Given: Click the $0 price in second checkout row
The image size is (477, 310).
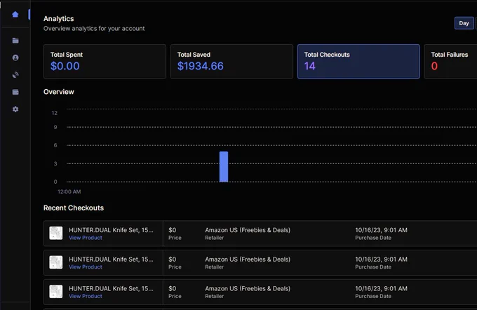Looking at the screenshot, I should click(173, 260).
